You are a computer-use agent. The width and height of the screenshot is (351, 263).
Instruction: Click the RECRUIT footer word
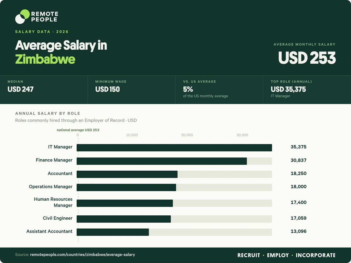[249, 255]
